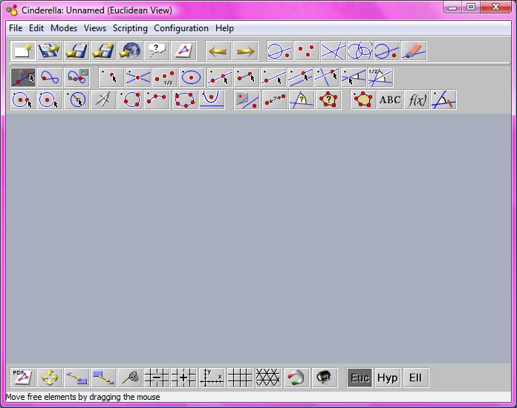
Task: Select the Move elements tool
Action: point(22,77)
